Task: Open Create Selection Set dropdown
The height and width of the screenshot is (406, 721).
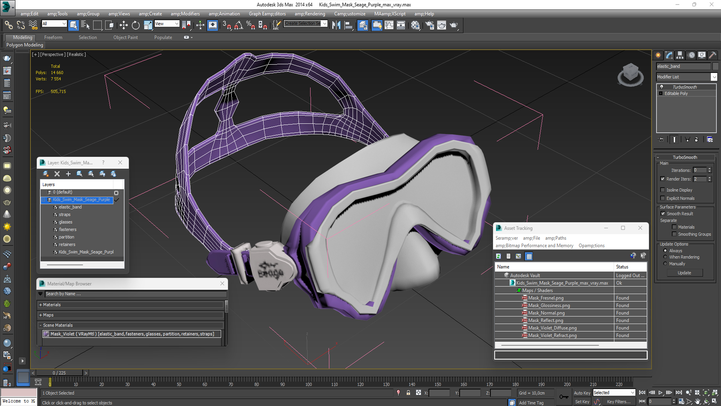Action: [x=325, y=24]
